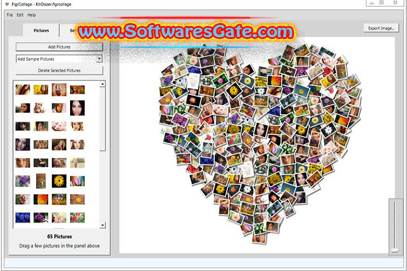Open the Help menu

click(x=32, y=15)
